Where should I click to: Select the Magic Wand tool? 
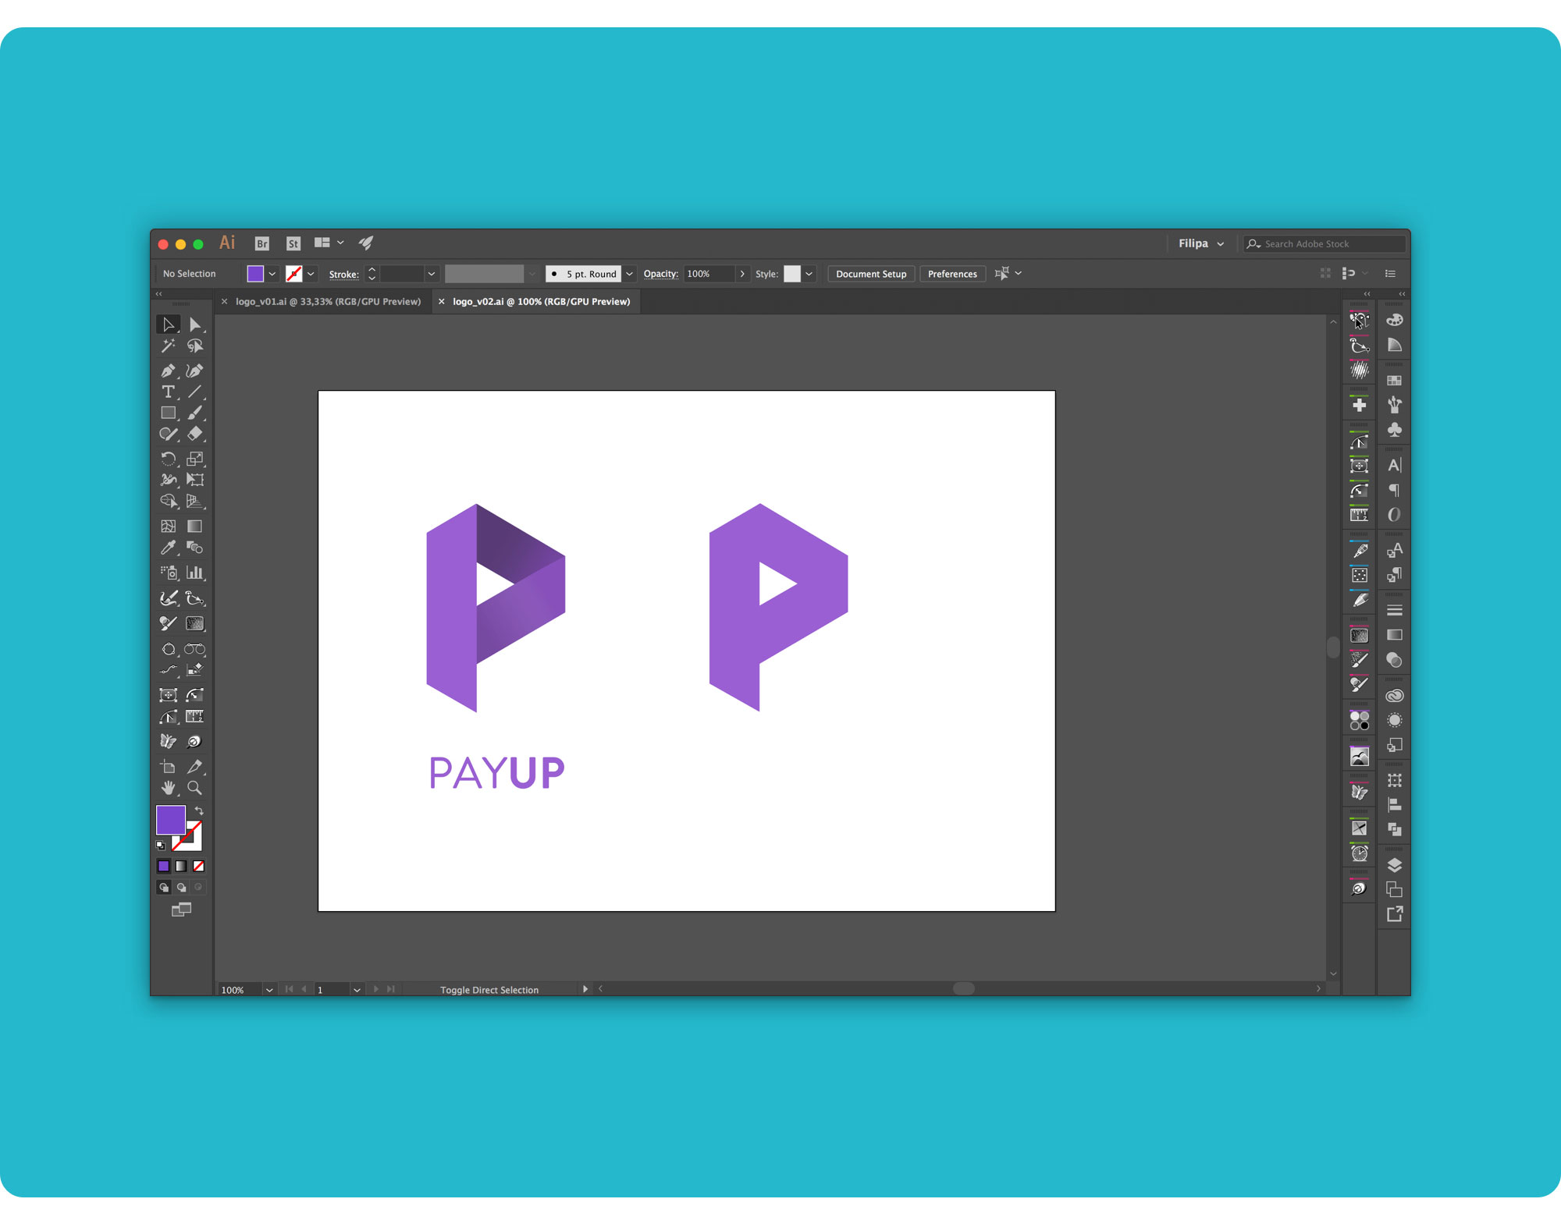(168, 346)
